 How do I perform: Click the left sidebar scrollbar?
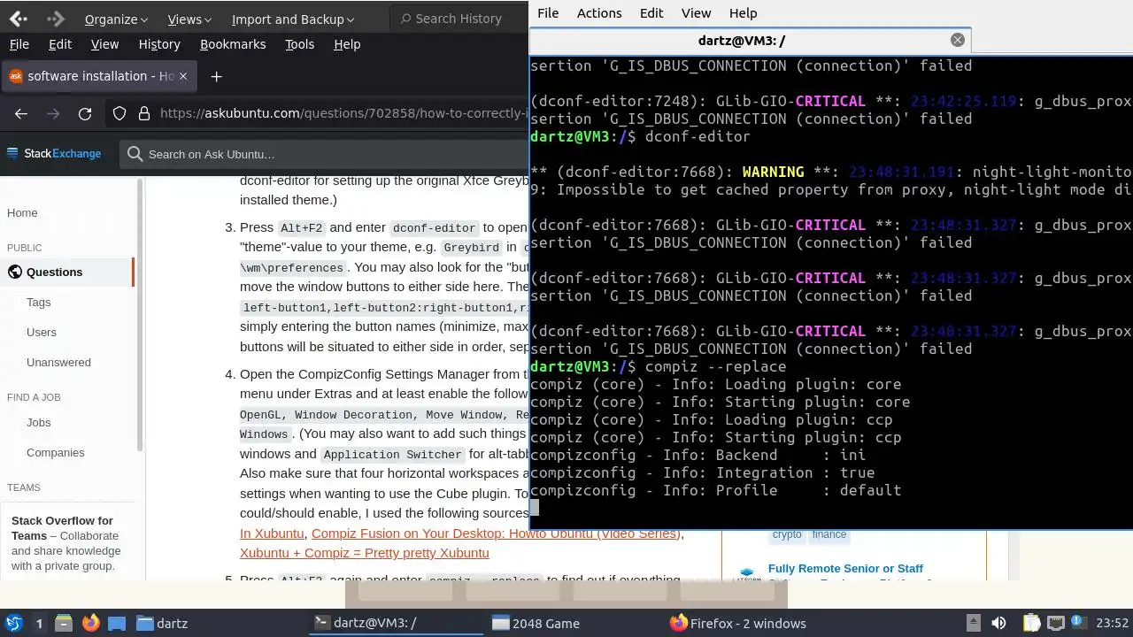(x=139, y=314)
